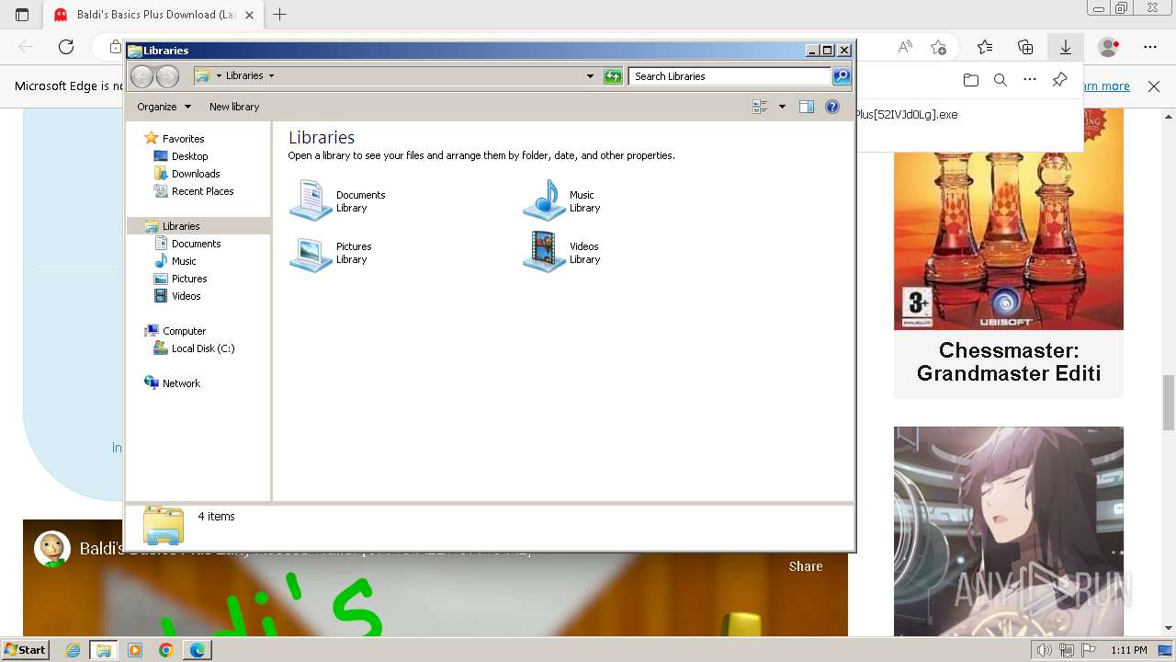Image resolution: width=1176 pixels, height=662 pixels.
Task: Dismiss the Edge notification bar
Action: click(x=1154, y=86)
